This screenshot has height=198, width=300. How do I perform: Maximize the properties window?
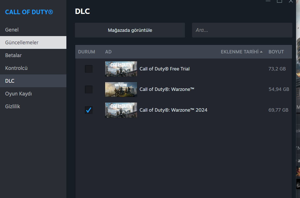coord(279,1)
